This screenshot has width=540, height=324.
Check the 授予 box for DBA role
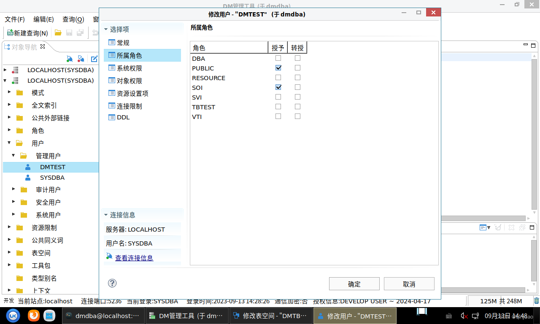(278, 58)
